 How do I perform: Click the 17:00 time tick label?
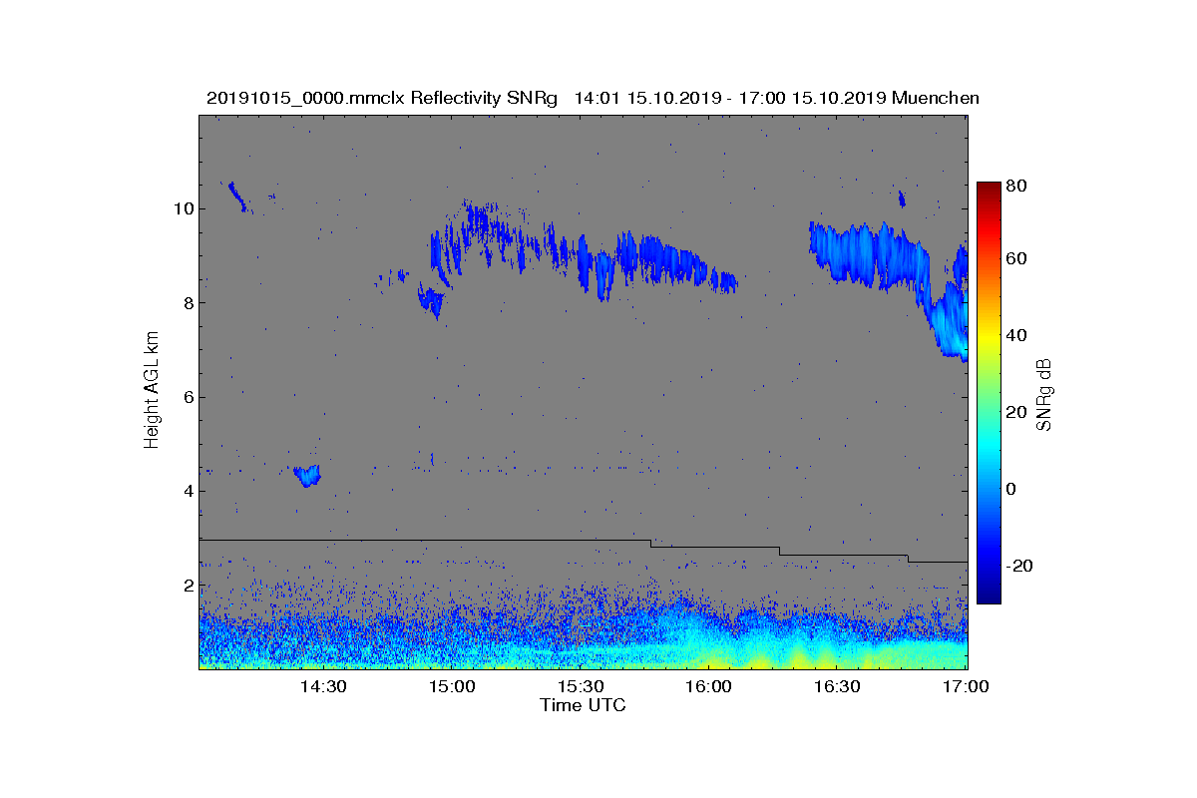(x=967, y=687)
